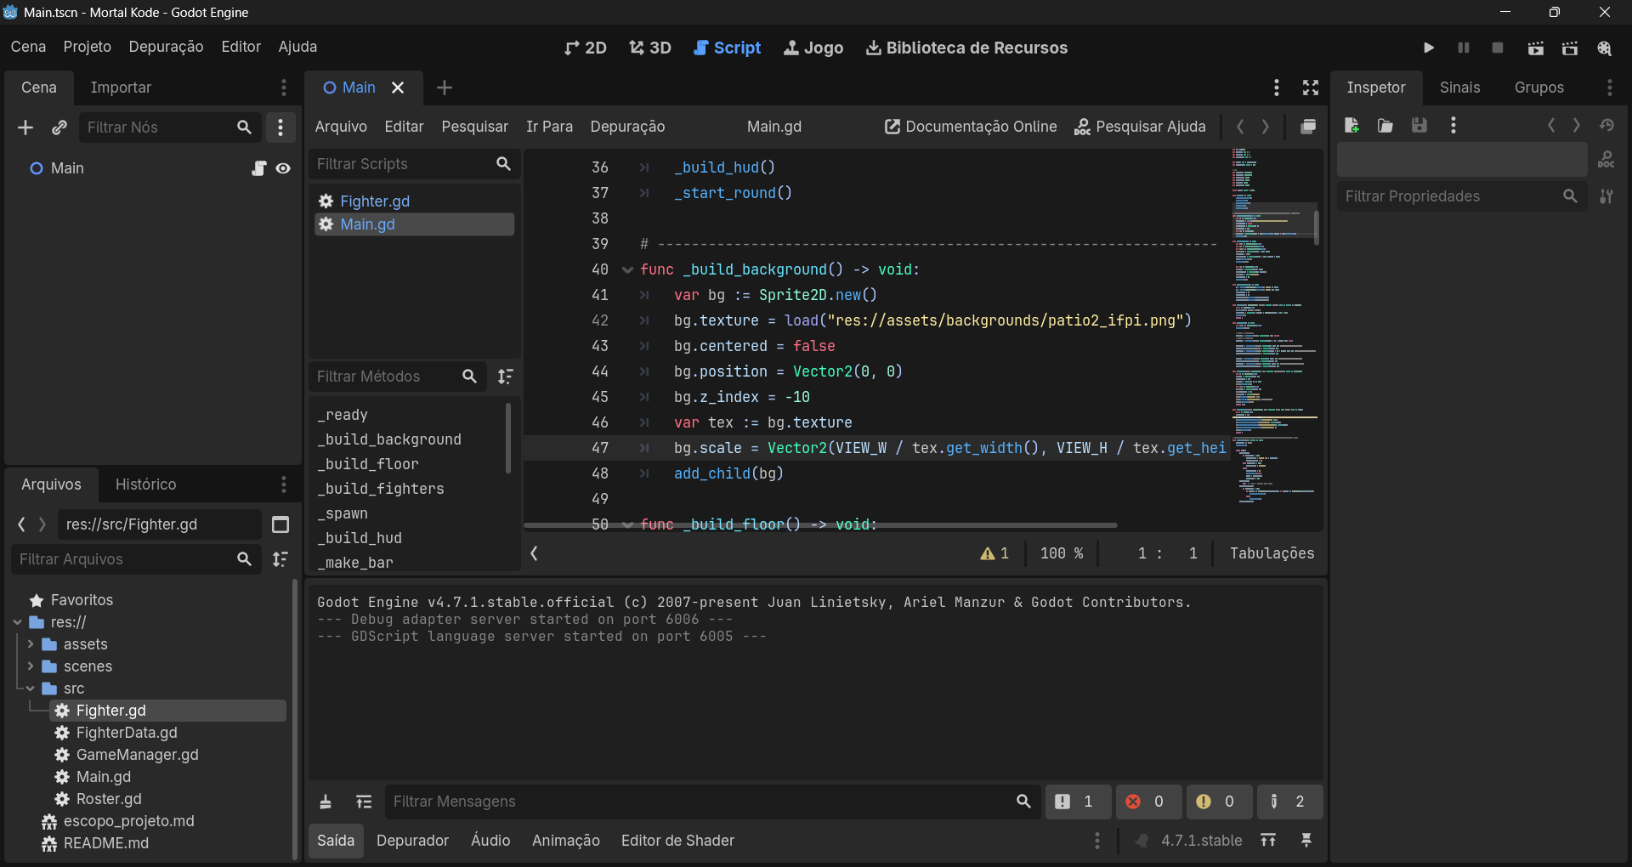Image resolution: width=1632 pixels, height=867 pixels.
Task: Collapse the res:// root folder
Action: (18, 622)
